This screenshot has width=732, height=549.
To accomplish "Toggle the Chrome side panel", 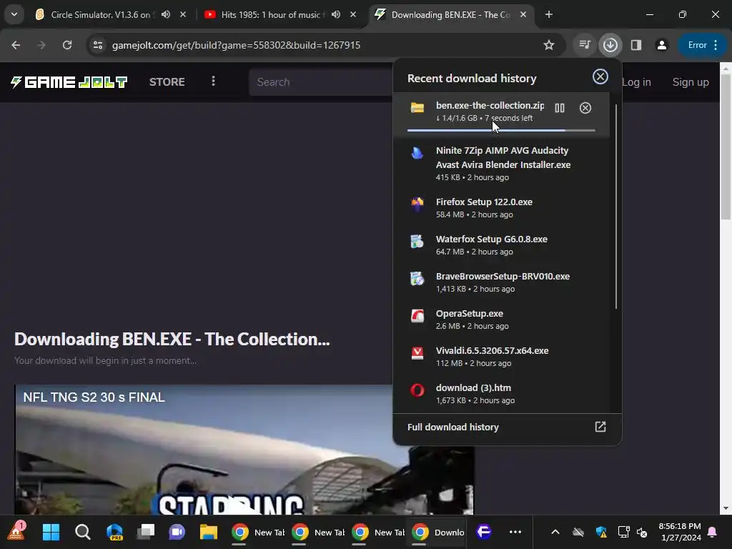I will point(635,45).
